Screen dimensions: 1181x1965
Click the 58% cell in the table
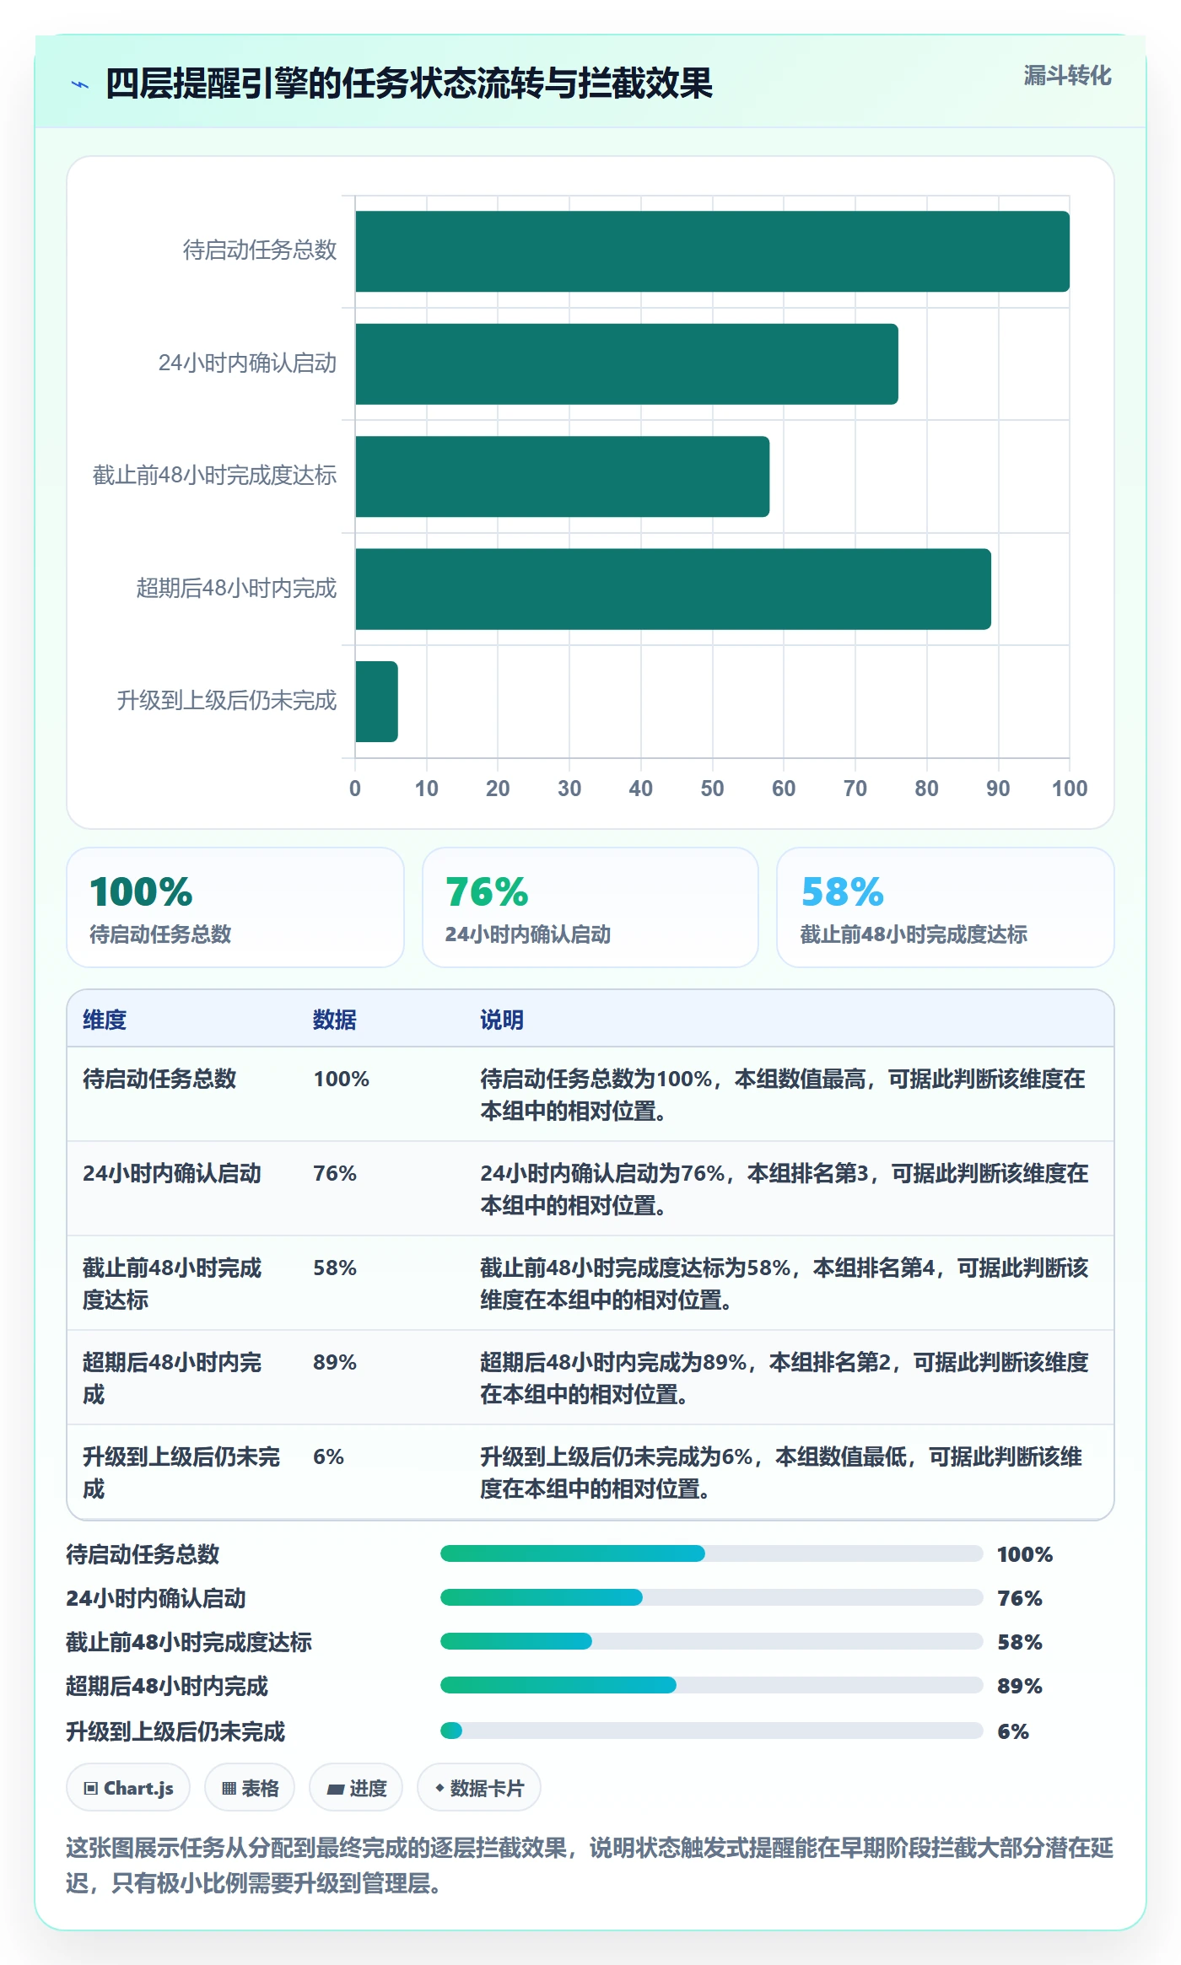(x=335, y=1268)
